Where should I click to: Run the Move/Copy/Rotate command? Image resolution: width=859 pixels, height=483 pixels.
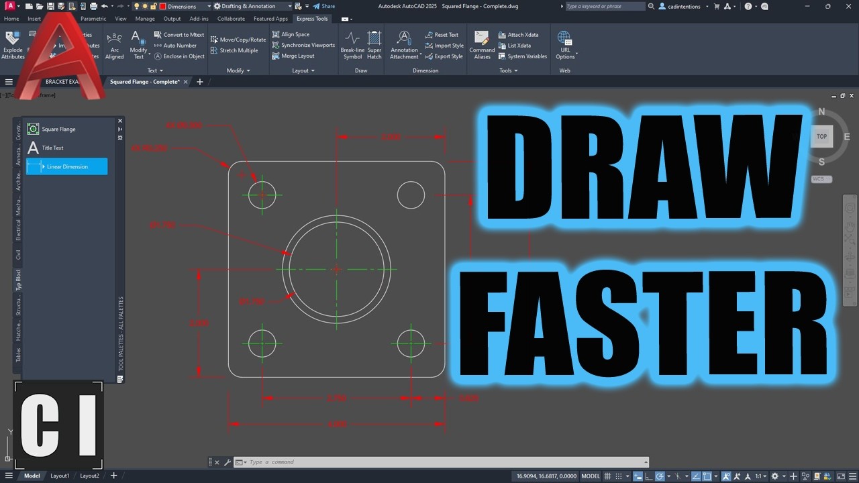click(x=238, y=40)
